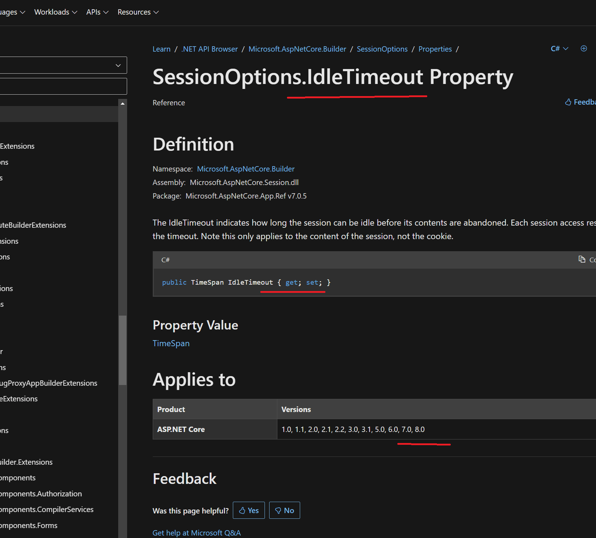Open the .NET API Browser breadcrumb

209,49
